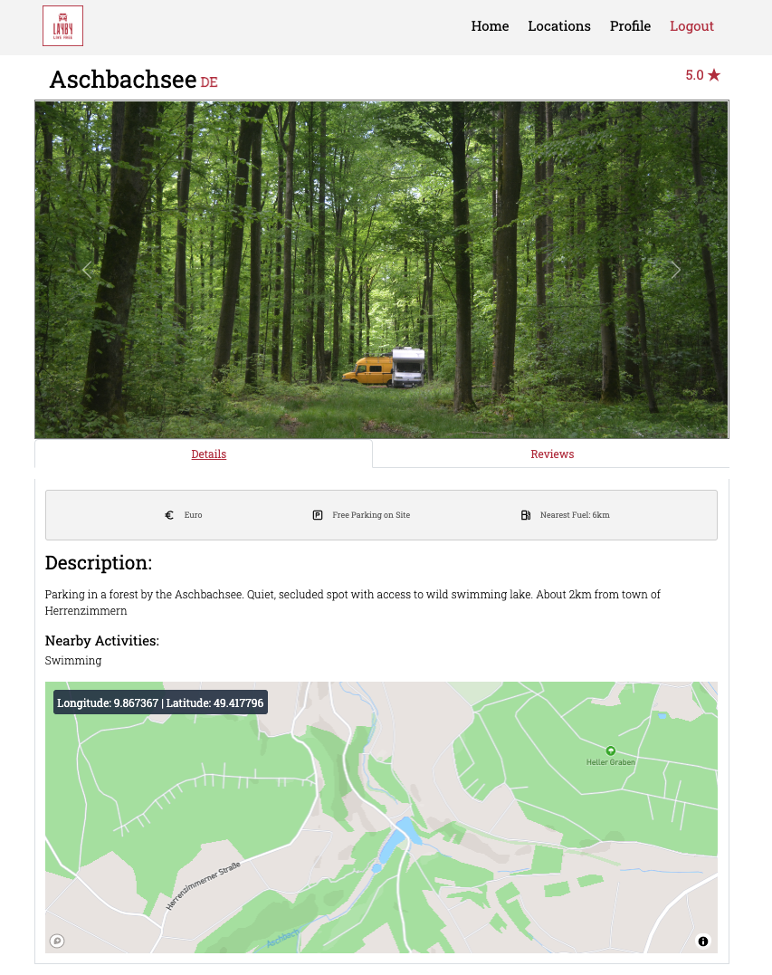Click the Mapbox logo on map

click(57, 941)
